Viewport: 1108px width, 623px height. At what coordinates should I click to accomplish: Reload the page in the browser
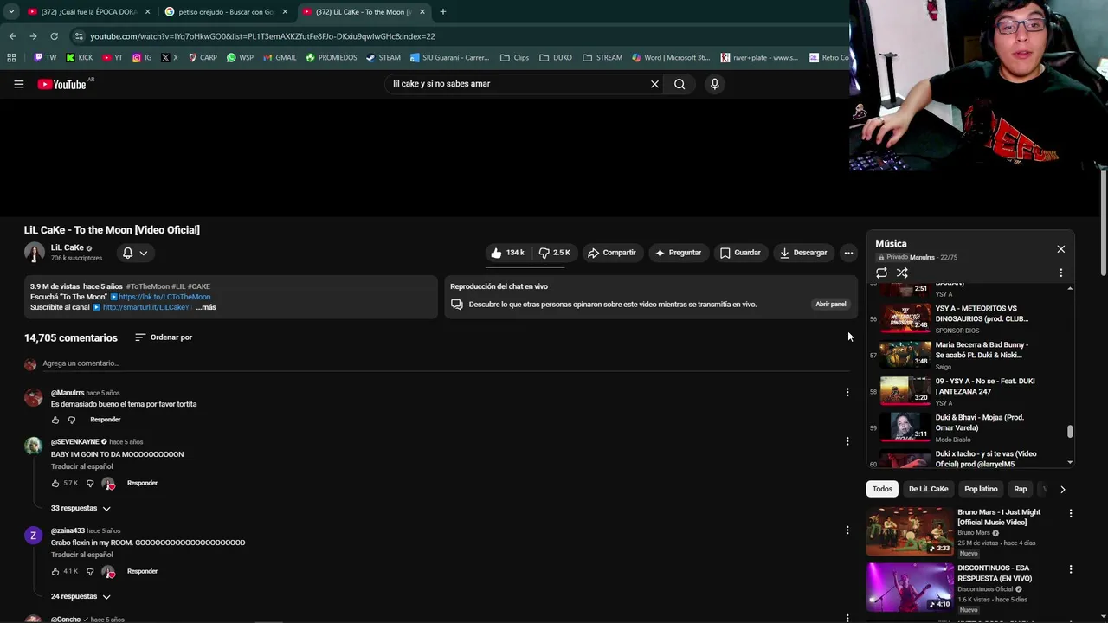[54, 36]
